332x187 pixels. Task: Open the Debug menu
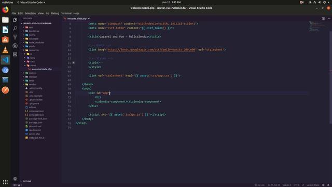point(55,14)
